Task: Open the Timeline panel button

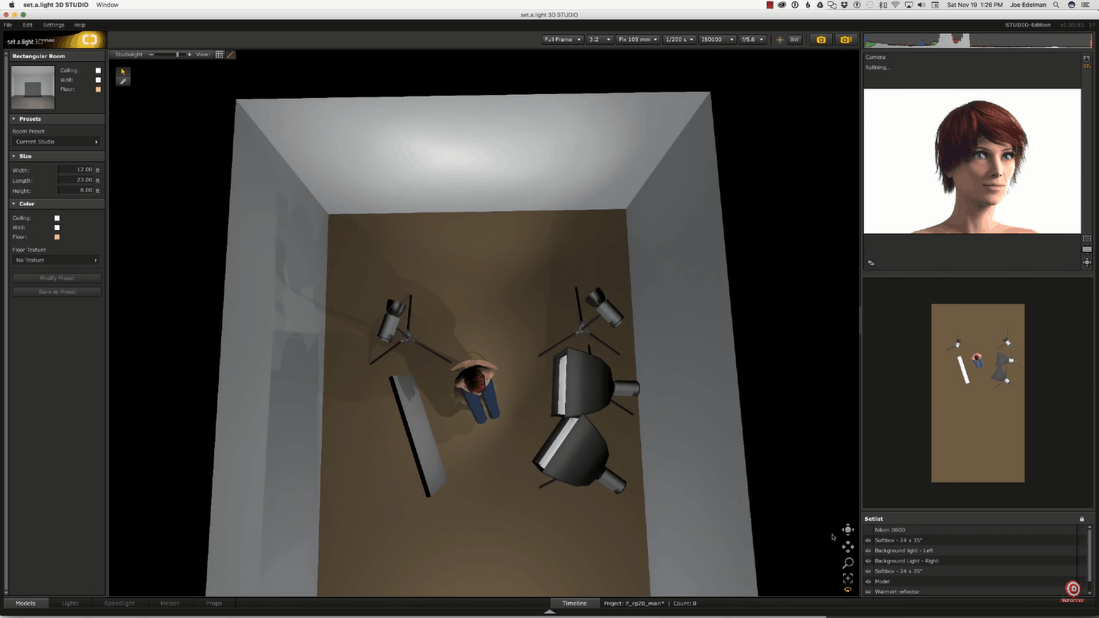Action: coord(574,603)
